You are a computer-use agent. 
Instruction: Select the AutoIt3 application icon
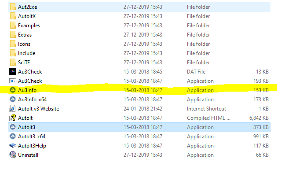pos(13,127)
